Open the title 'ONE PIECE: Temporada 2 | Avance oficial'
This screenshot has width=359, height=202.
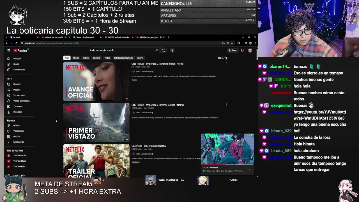pos(157,64)
